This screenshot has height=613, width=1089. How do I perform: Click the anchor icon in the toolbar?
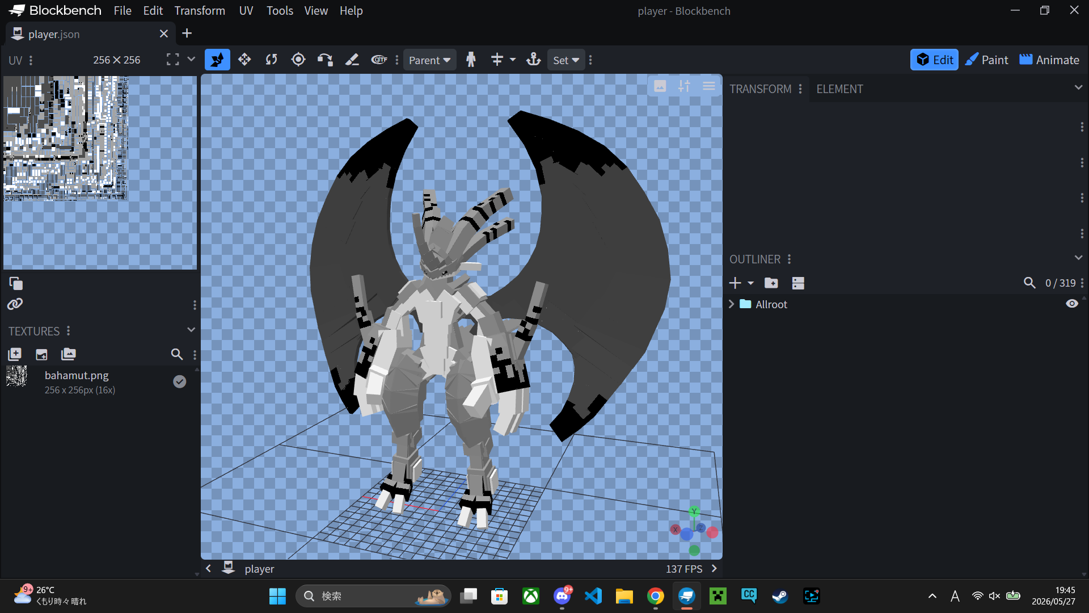534,60
